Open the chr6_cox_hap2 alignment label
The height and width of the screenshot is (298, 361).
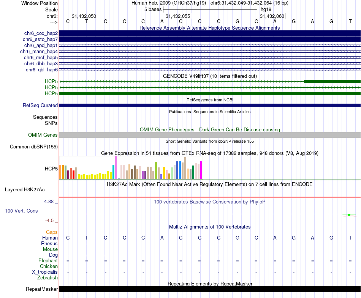pos(41,33)
